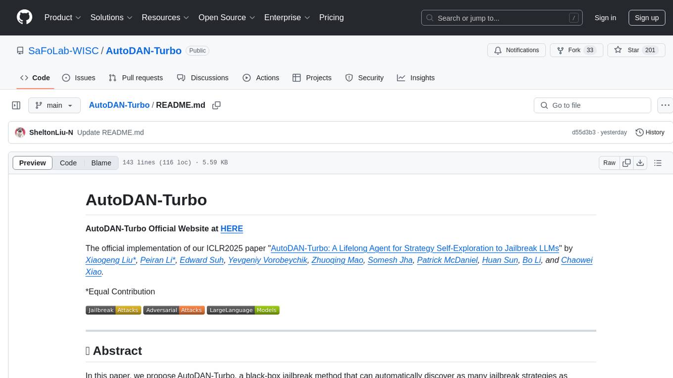Expand the Solutions menu

pos(111,17)
